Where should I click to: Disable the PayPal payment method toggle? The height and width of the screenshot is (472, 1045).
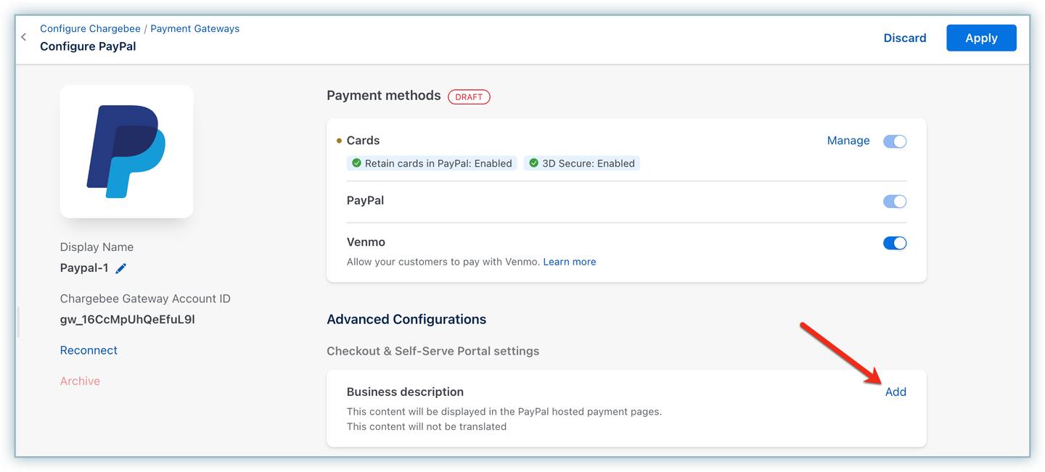coord(894,202)
